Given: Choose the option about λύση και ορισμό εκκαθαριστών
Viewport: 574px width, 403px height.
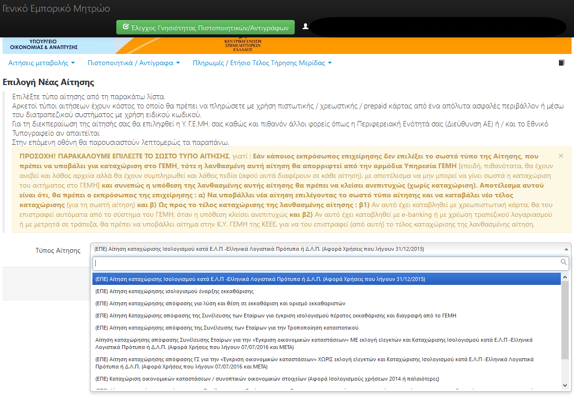Looking at the screenshot, I should pyautogui.click(x=220, y=303).
